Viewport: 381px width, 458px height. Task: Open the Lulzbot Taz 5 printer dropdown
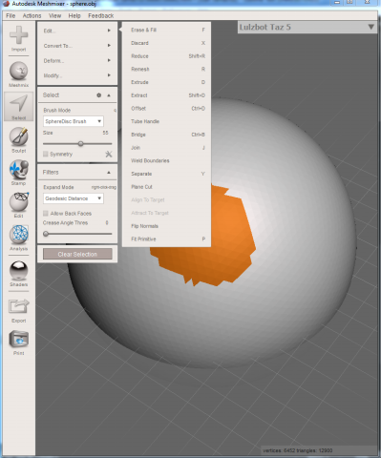[x=307, y=27]
